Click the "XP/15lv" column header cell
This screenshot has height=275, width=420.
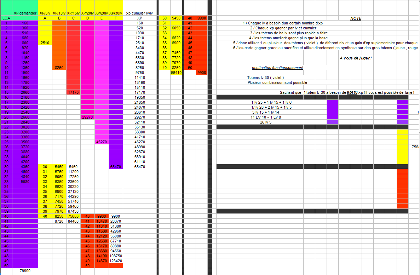[73, 13]
